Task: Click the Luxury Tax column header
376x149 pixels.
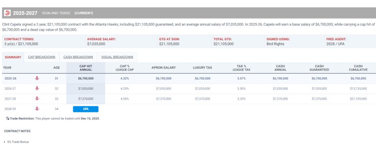Action: pos(202,68)
